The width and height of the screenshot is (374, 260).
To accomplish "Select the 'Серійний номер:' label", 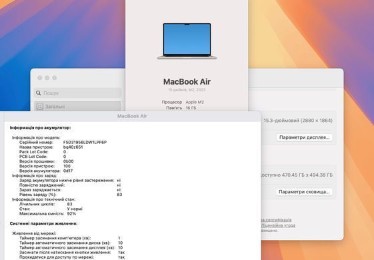I will (x=36, y=142).
